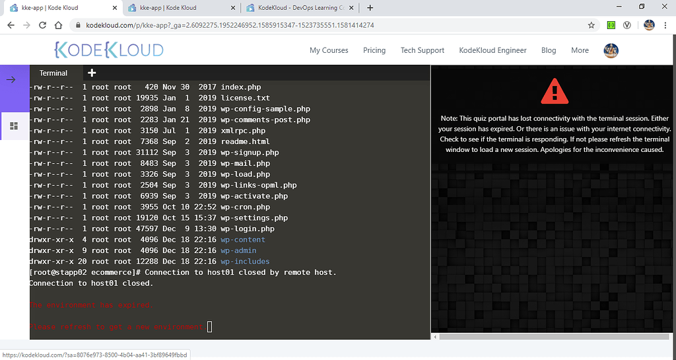Open Tech Support
The image size is (676, 360).
tap(422, 50)
